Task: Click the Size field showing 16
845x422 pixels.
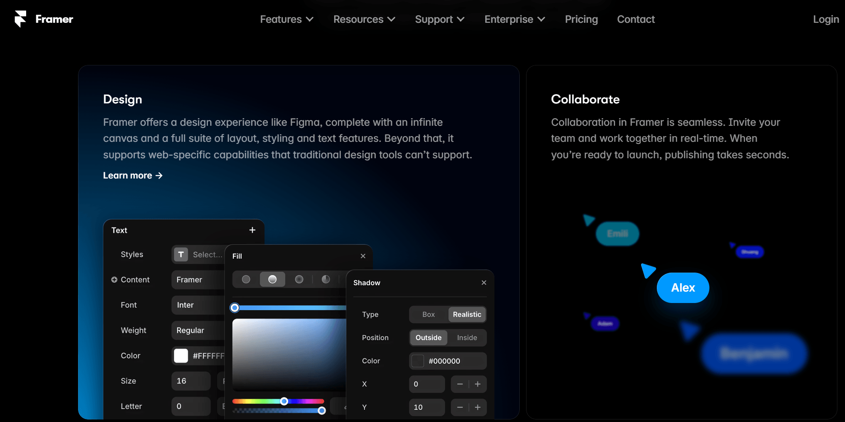Action: click(191, 381)
